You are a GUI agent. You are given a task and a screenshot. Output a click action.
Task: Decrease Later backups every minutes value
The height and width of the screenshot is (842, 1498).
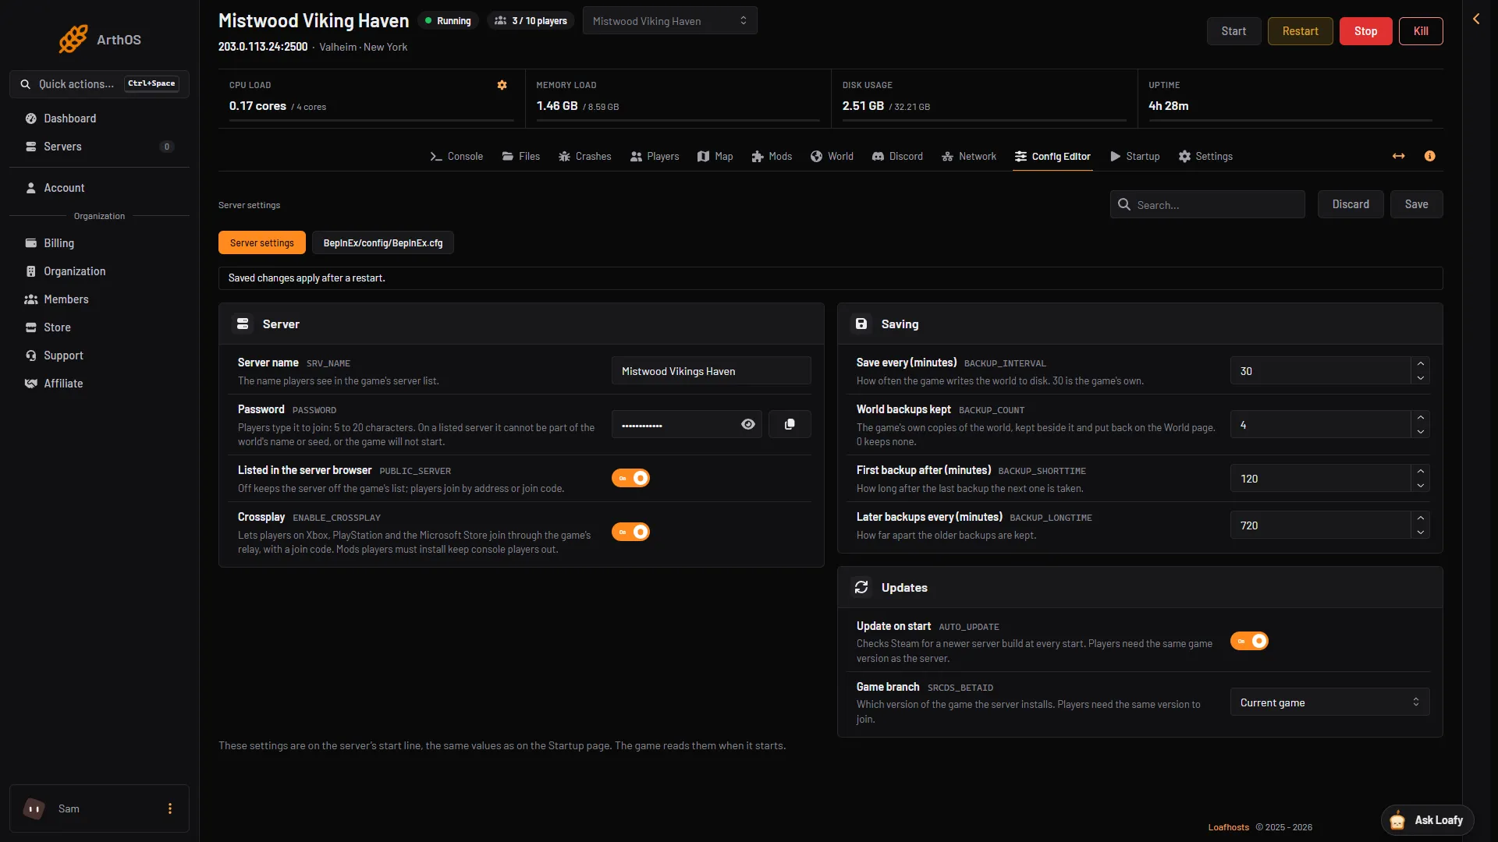click(x=1421, y=532)
